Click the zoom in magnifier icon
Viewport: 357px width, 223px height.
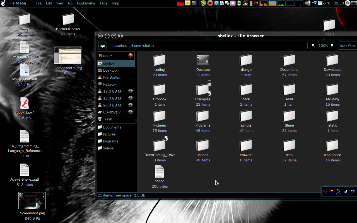click(332, 45)
